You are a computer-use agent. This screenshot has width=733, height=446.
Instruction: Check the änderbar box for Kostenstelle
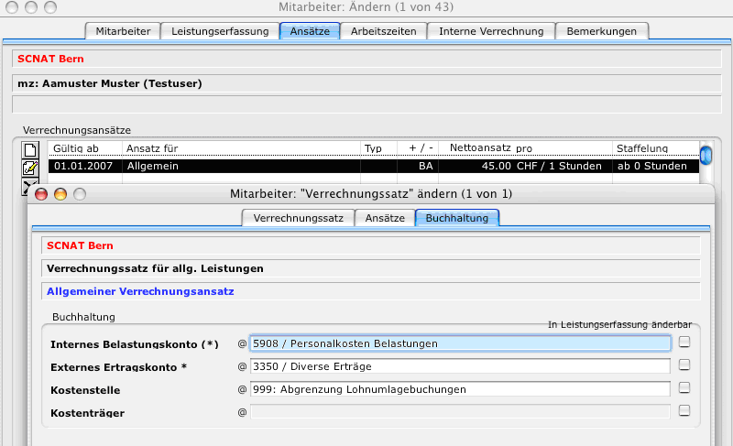tap(684, 388)
